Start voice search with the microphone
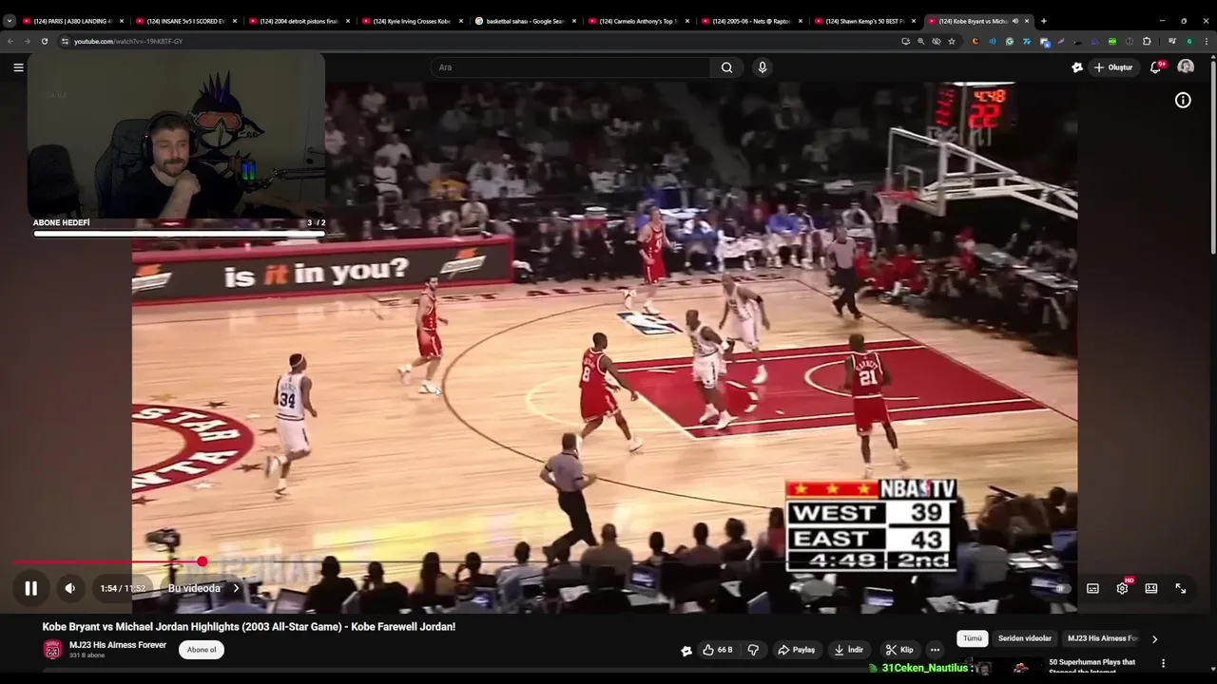 (762, 67)
